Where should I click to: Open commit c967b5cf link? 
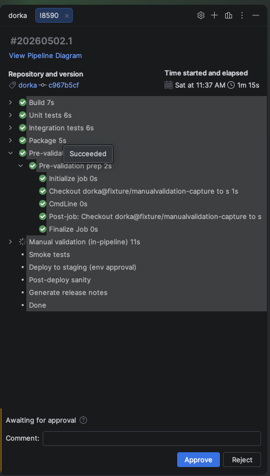pos(64,85)
